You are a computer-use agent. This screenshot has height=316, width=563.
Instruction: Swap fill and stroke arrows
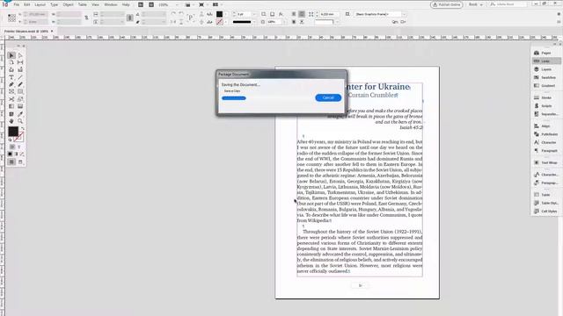pyautogui.click(x=23, y=129)
